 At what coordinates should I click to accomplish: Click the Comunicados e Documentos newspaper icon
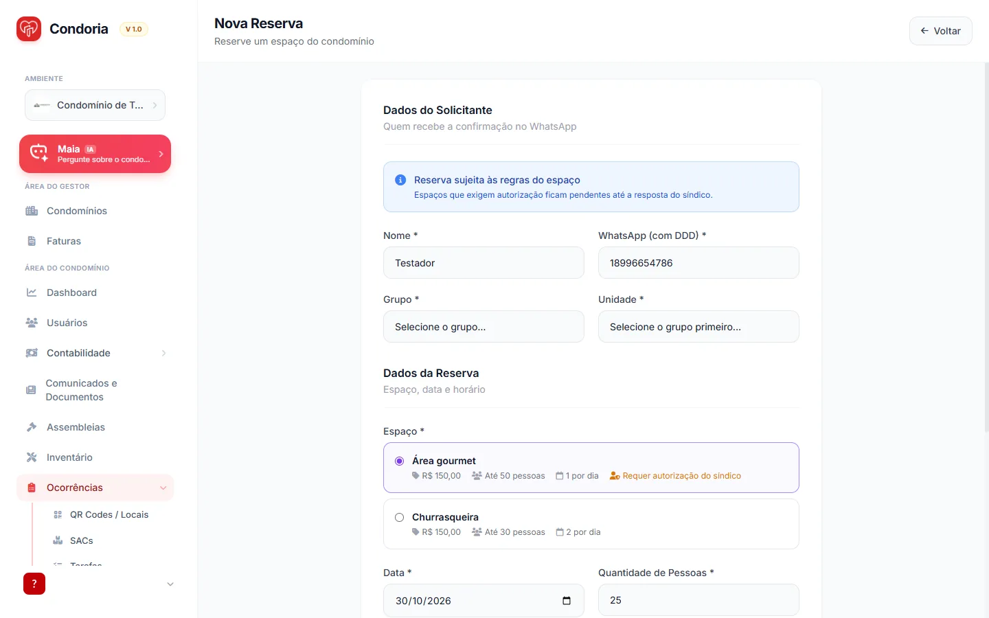point(31,390)
